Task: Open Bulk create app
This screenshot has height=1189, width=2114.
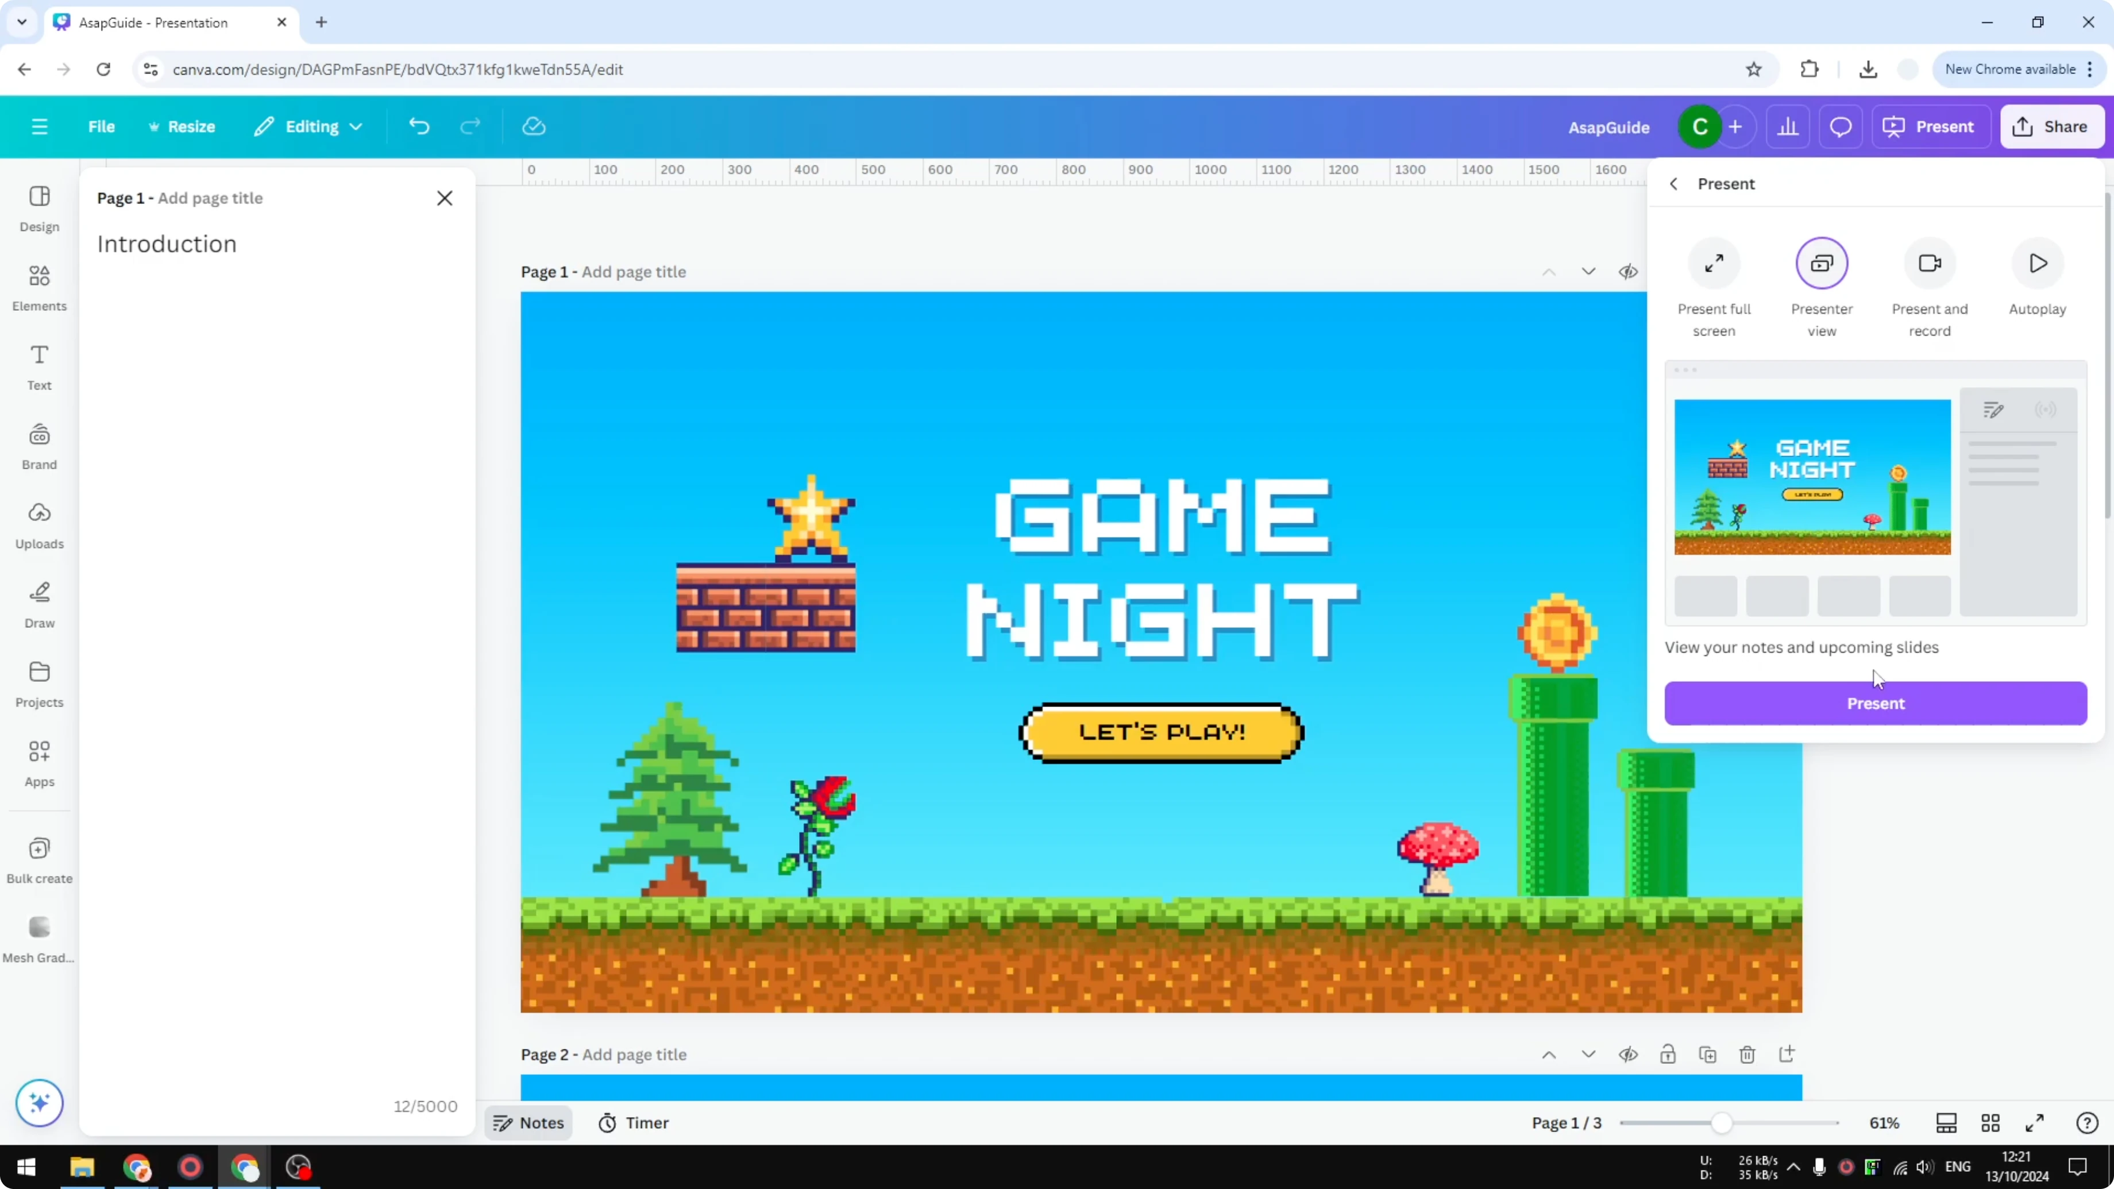Action: coord(40,860)
